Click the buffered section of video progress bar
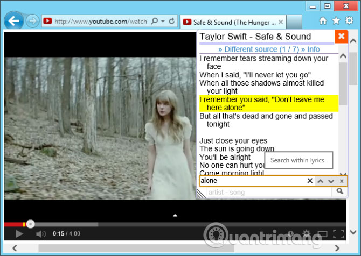Viewport: 361px width, 256px height. 66,224
